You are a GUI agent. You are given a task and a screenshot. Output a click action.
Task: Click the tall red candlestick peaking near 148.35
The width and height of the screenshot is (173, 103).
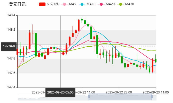pos(79,25)
